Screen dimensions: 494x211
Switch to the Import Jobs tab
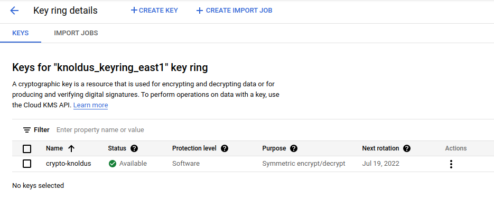[76, 33]
